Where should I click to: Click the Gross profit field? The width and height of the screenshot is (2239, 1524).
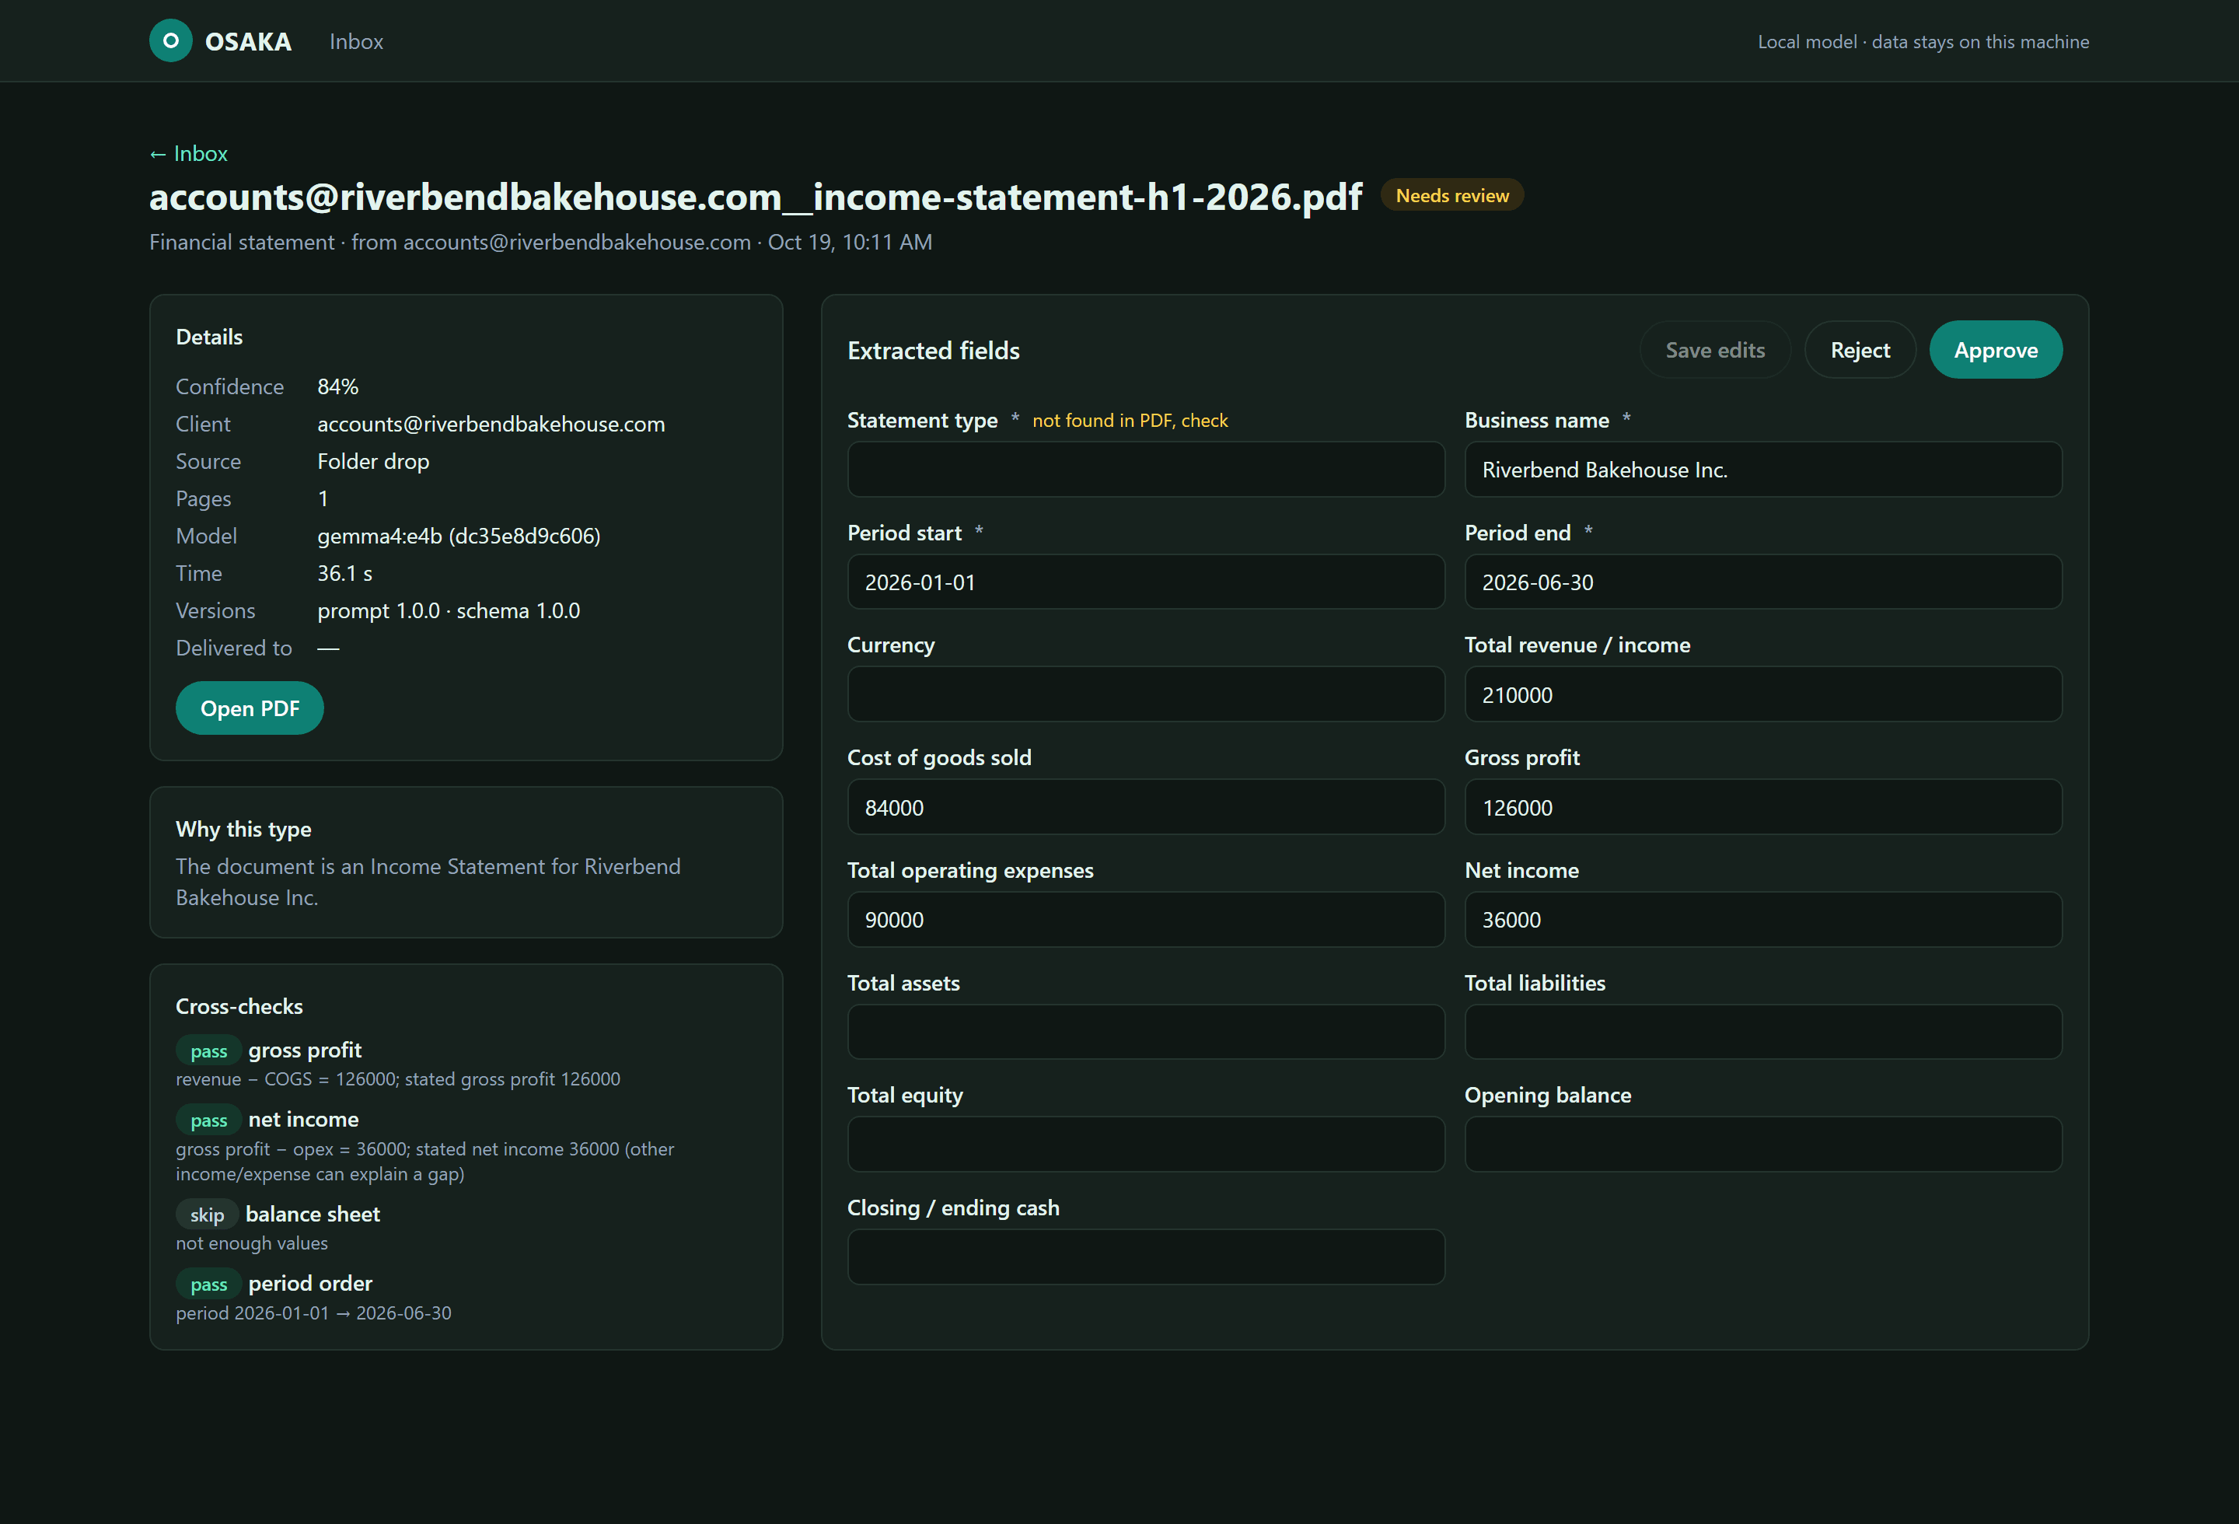point(1763,807)
